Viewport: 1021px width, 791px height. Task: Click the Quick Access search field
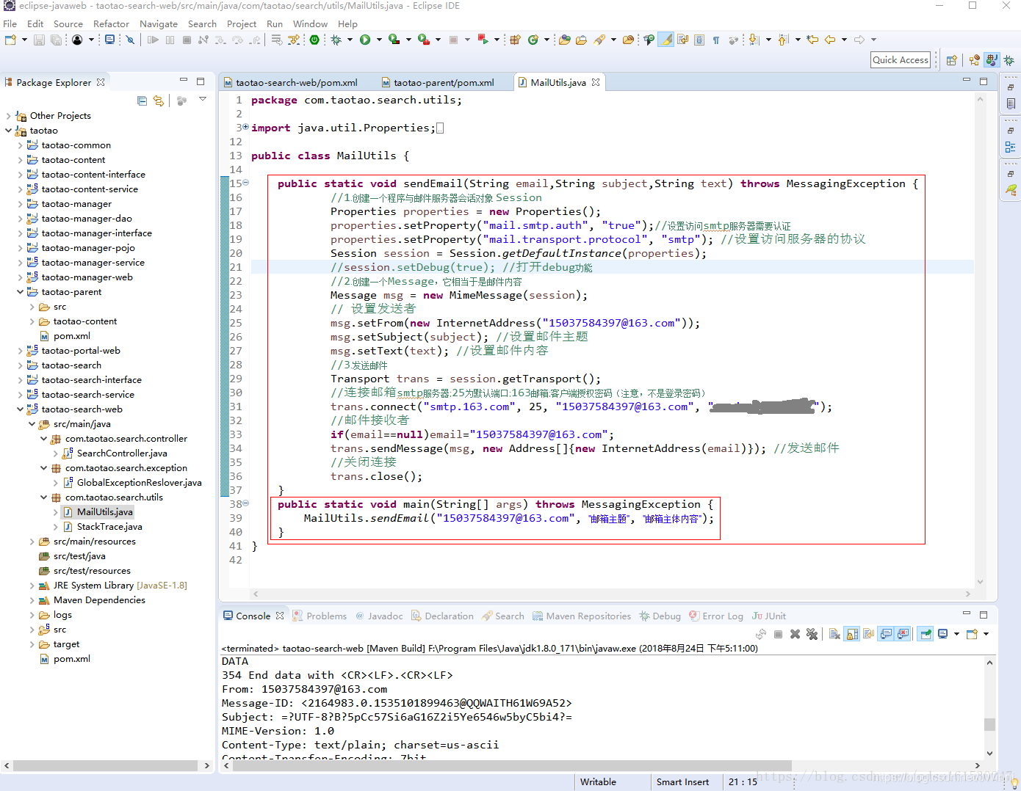click(x=901, y=60)
